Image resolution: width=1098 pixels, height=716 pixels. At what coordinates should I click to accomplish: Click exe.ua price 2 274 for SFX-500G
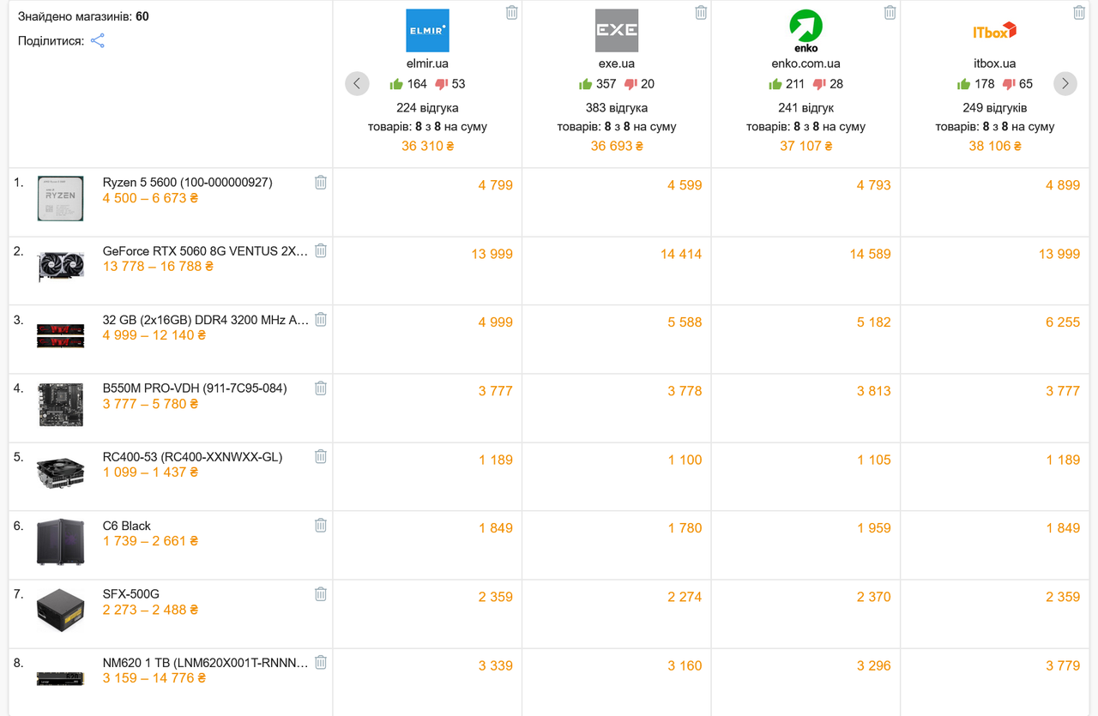click(x=685, y=597)
